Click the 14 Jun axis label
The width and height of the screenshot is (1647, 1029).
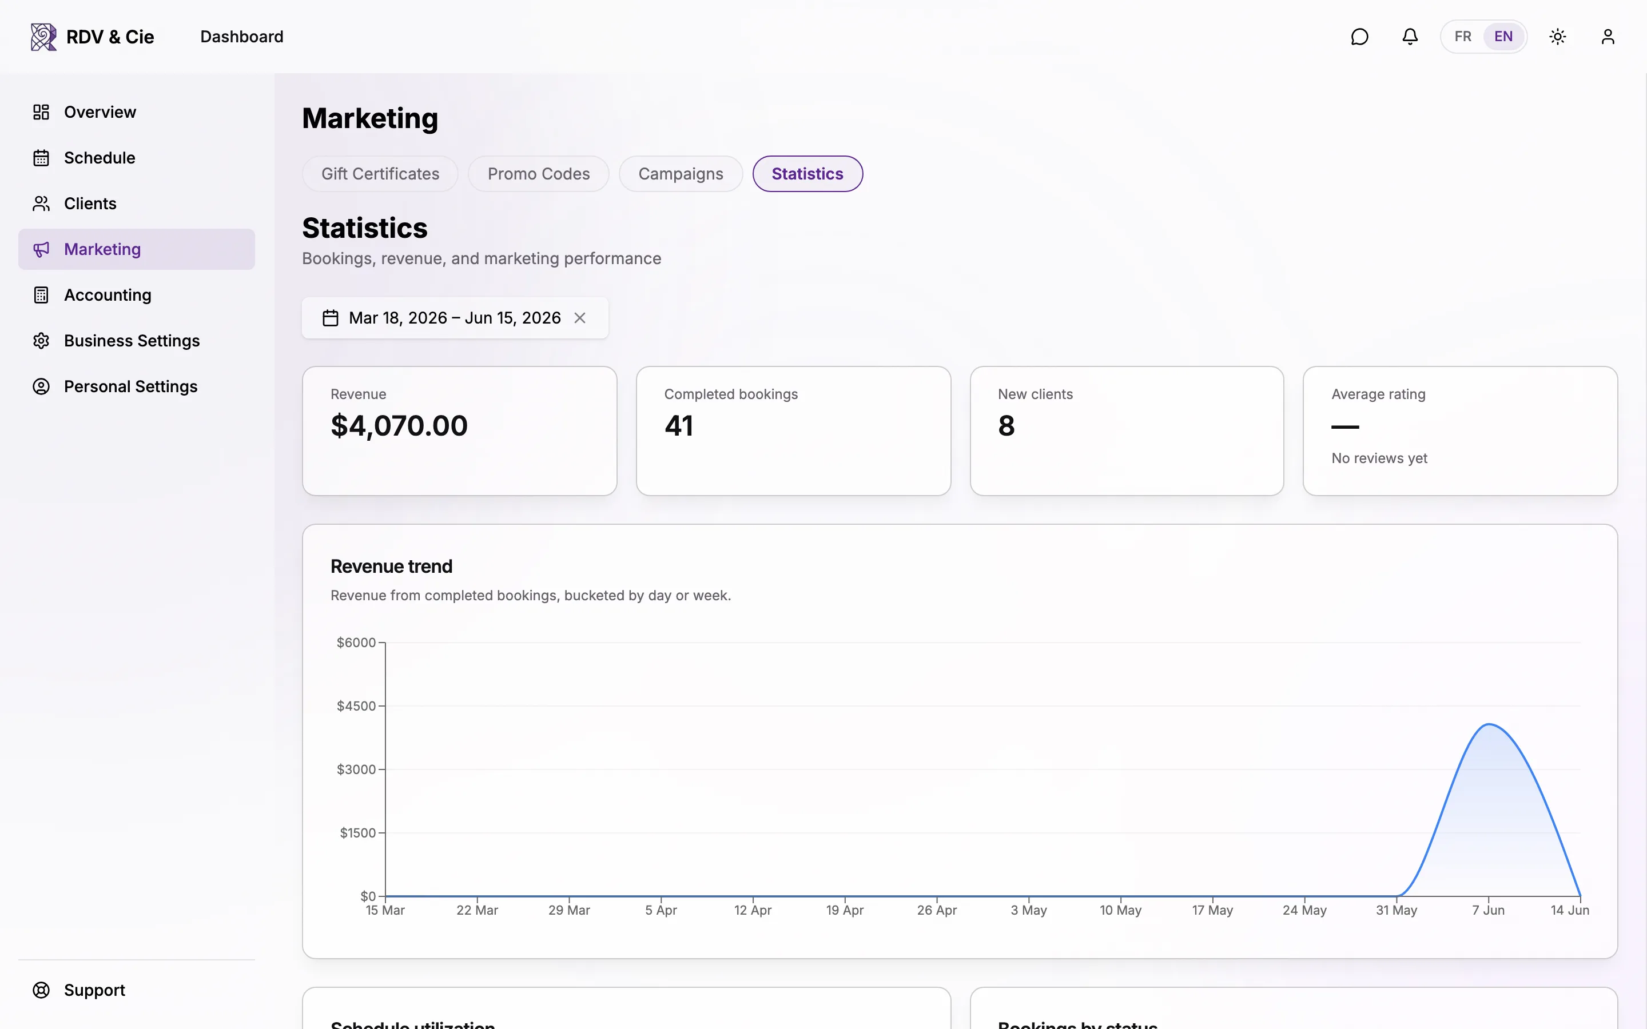tap(1569, 911)
